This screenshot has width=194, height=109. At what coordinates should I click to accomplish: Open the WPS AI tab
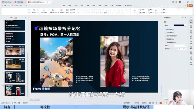(128, 6)
